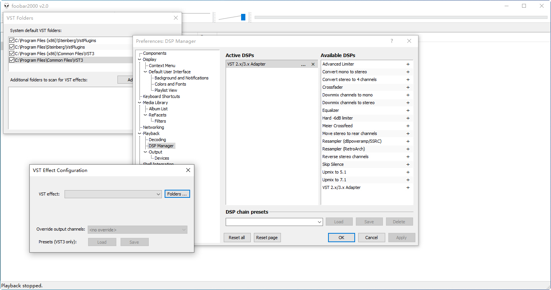
Task: Open Preferences help question mark
Action: pyautogui.click(x=391, y=41)
